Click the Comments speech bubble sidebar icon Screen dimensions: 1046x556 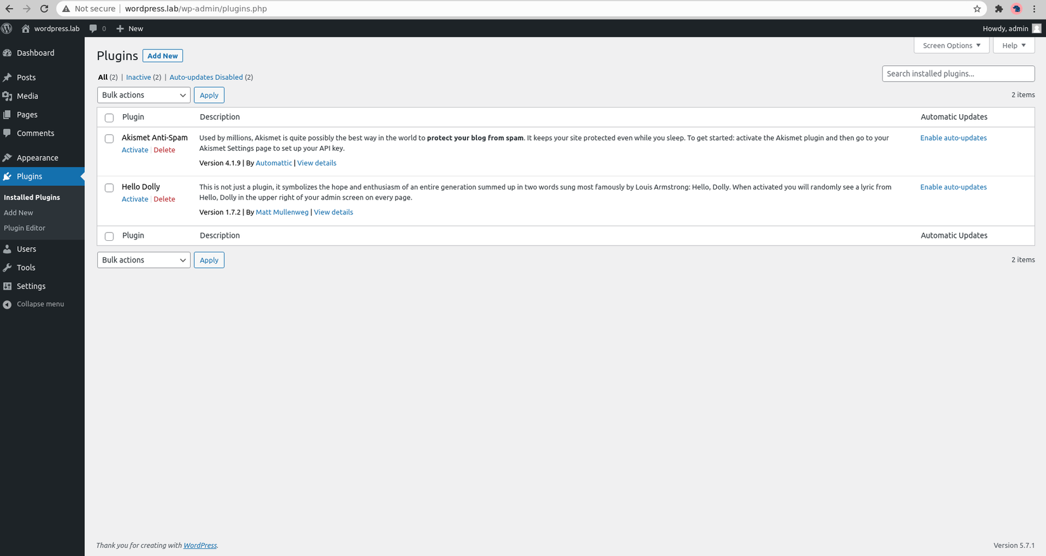8,133
